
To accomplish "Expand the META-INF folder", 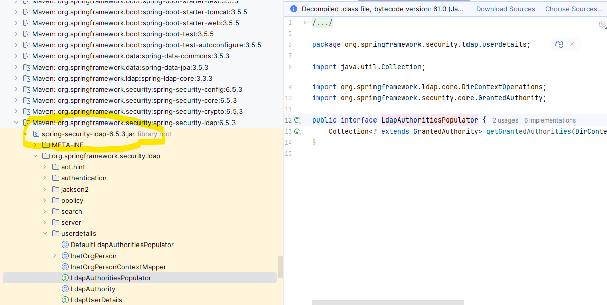I will click(x=35, y=145).
